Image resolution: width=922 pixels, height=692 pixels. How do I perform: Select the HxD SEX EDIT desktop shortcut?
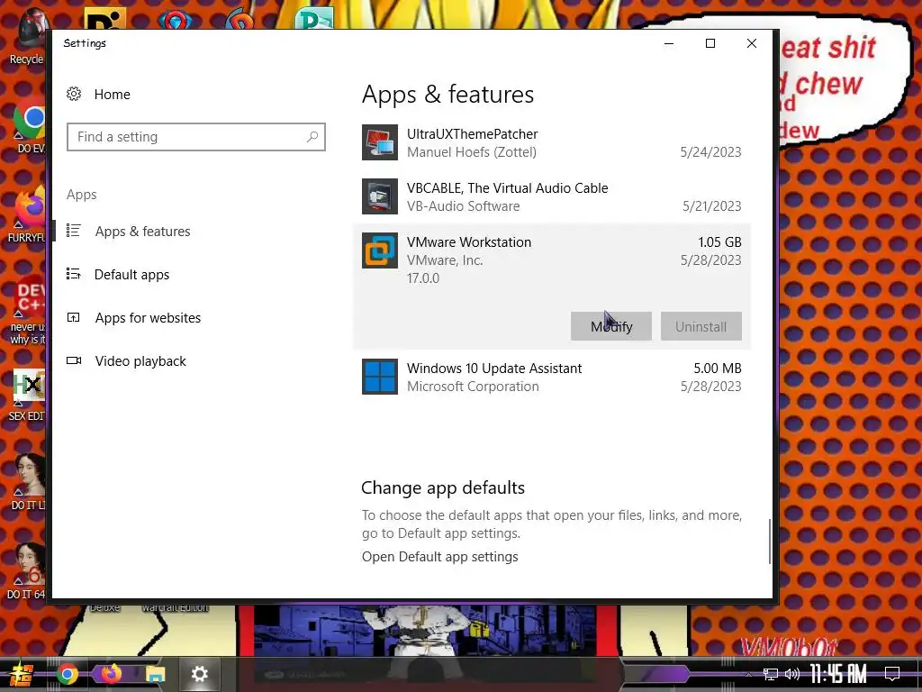[x=27, y=396]
